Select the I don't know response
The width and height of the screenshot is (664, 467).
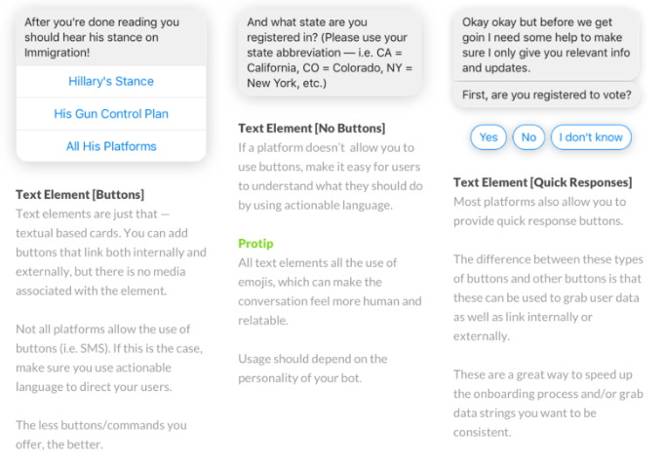[591, 137]
